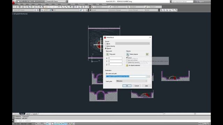This screenshot has height=125, width=223.
Task: Choose the Retain radio option
Action: [x=127, y=58]
